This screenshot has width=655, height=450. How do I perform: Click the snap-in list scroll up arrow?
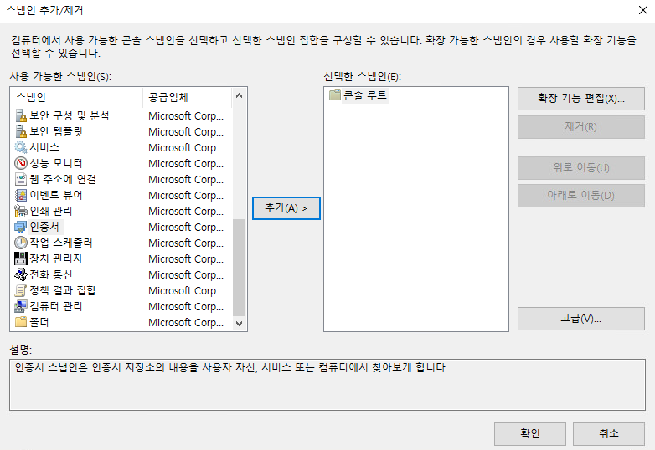point(239,95)
